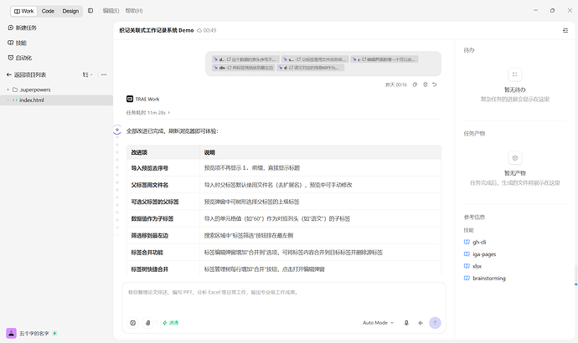The height and width of the screenshot is (343, 578).
Task: Open the file tree view options dropdown
Action: tap(87, 74)
